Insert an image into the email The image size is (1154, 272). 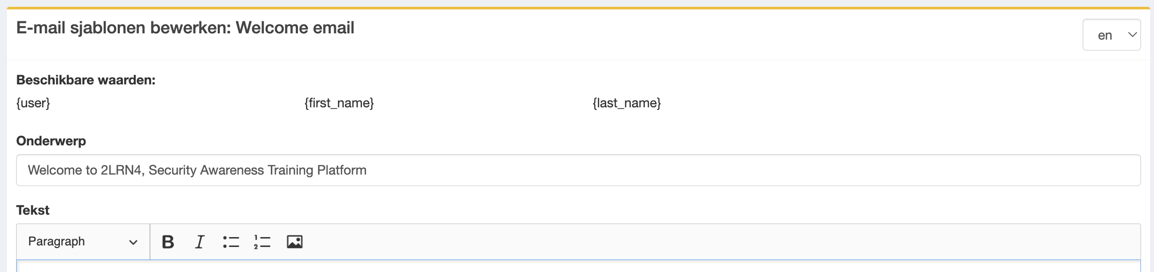[x=294, y=242]
